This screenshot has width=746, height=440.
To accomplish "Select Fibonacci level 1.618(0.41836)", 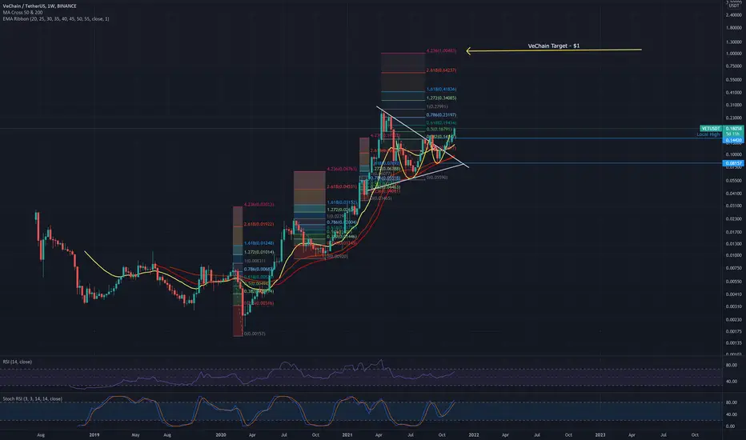I will pos(441,89).
